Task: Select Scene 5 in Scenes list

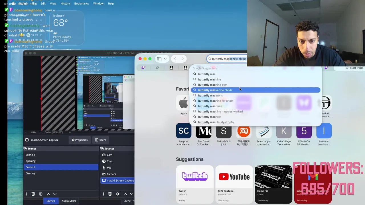Action: 61,167
